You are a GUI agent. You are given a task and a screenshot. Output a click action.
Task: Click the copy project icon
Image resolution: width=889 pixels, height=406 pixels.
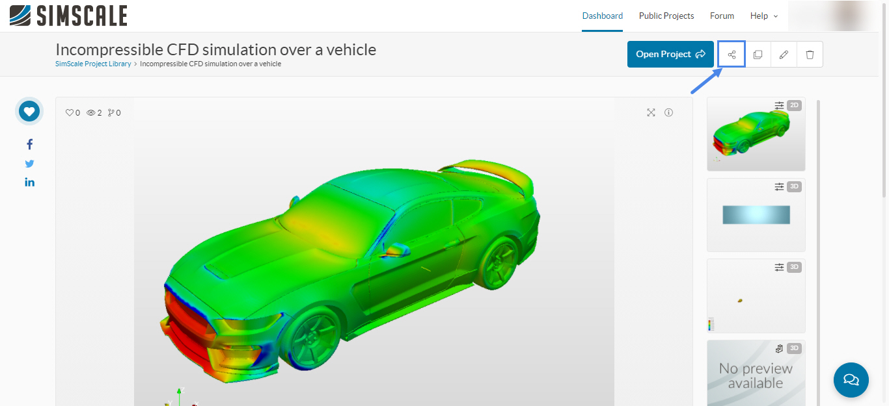point(758,55)
